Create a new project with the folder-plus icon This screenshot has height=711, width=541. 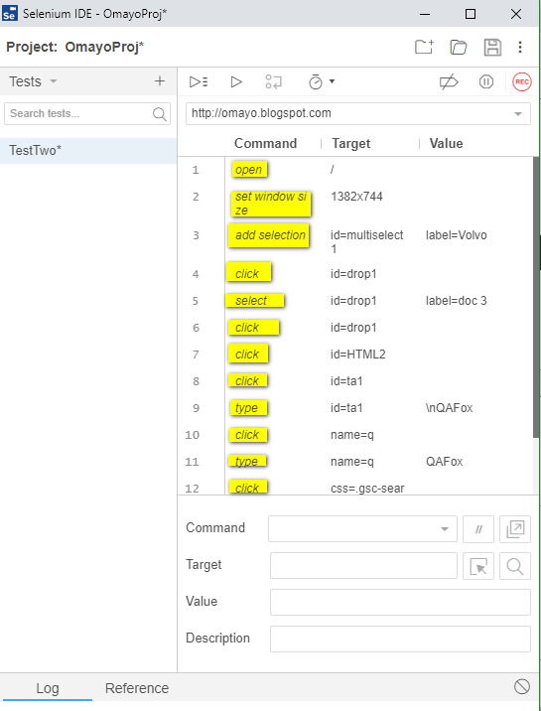pos(424,47)
